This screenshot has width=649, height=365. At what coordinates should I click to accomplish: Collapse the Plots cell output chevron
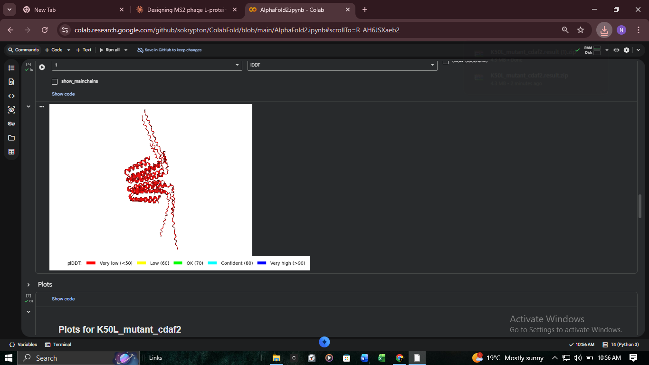coord(29,312)
